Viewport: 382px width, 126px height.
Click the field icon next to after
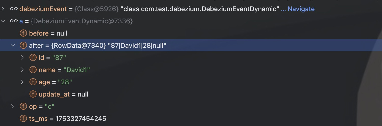tap(23, 45)
